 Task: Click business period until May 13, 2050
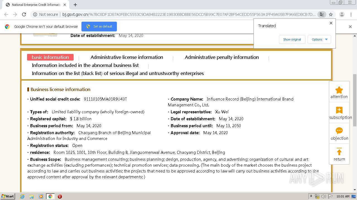229,126
